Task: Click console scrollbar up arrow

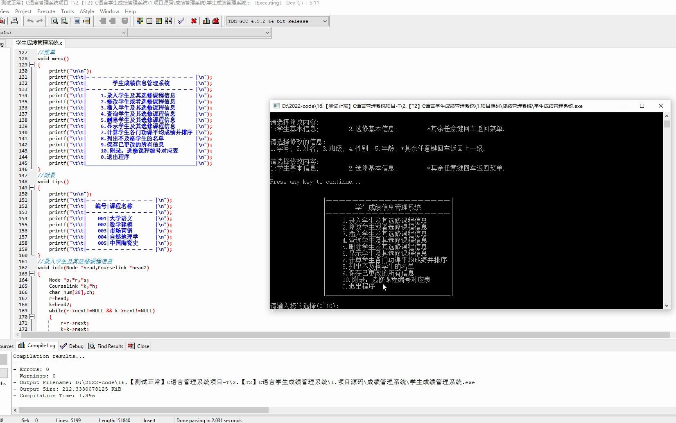Action: tap(667, 116)
